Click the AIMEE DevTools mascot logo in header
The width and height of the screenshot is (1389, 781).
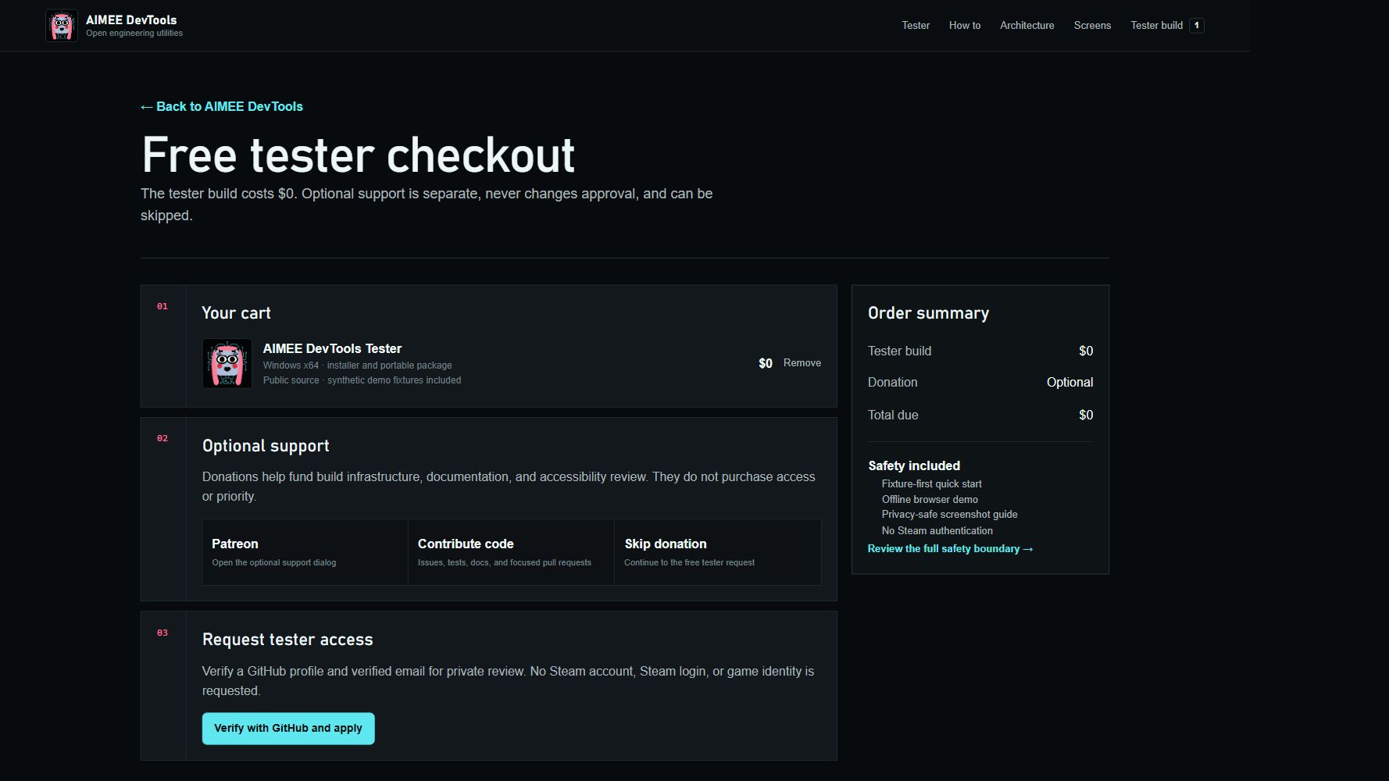click(x=61, y=26)
